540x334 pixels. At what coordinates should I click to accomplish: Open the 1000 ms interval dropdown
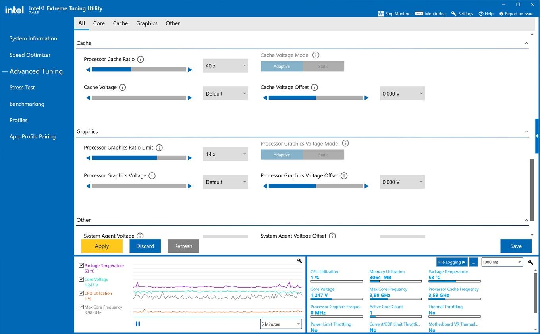pos(502,262)
